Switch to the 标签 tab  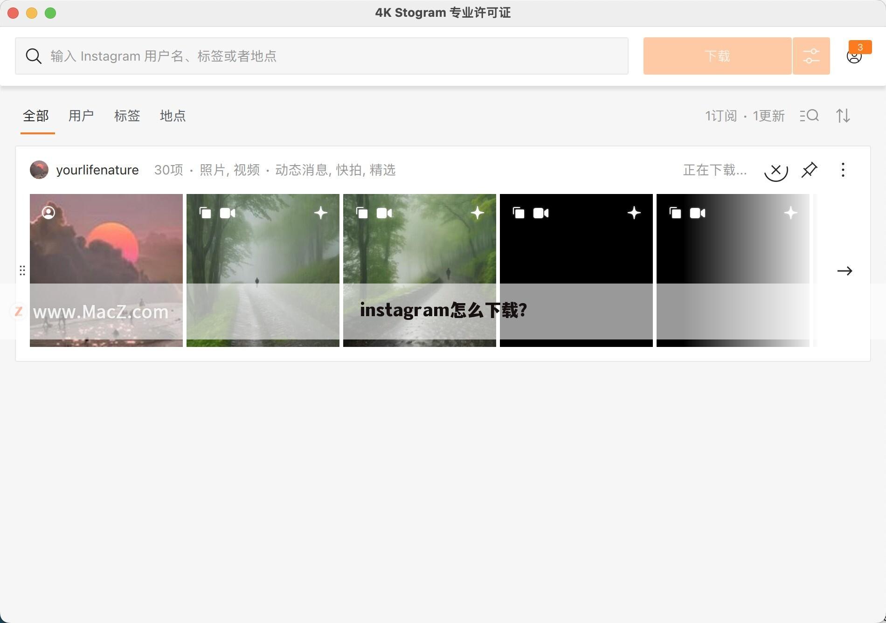pos(127,116)
